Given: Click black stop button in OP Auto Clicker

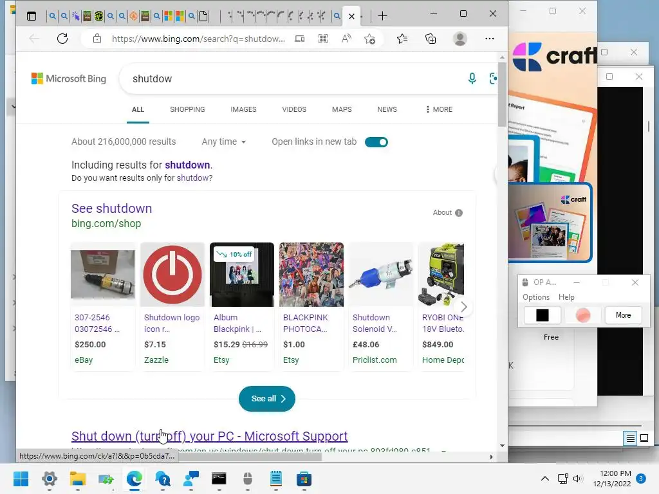Looking at the screenshot, I should [x=542, y=315].
